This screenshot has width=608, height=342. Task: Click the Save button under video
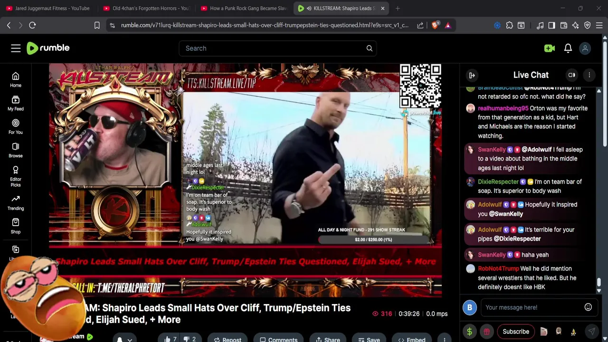(x=369, y=339)
